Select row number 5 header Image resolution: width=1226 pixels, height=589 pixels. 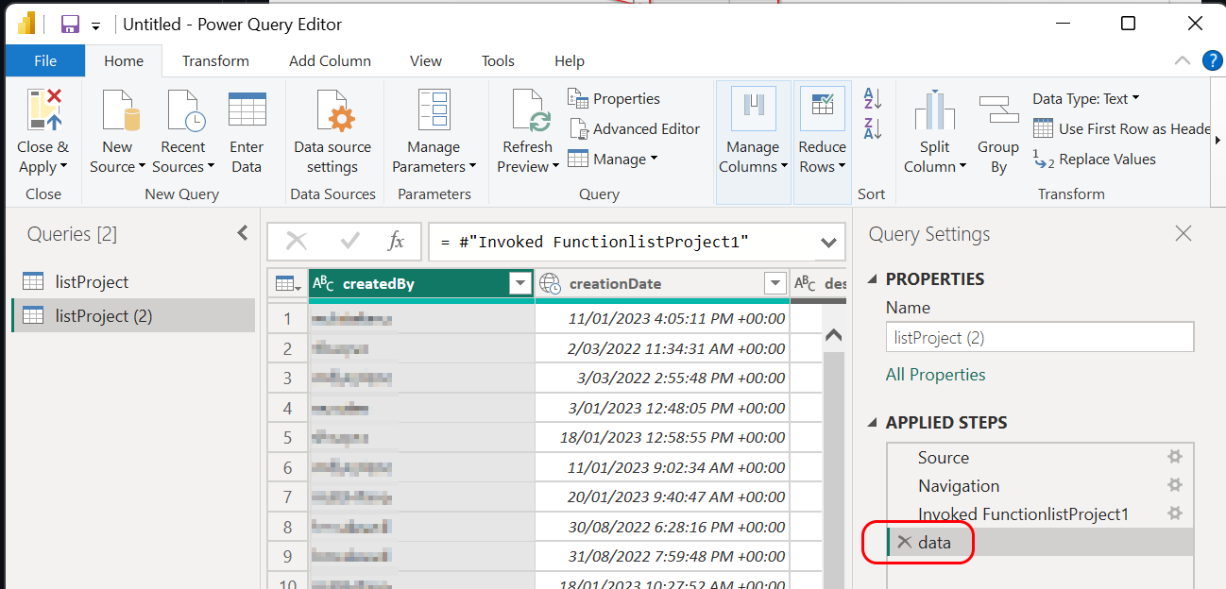click(x=287, y=437)
